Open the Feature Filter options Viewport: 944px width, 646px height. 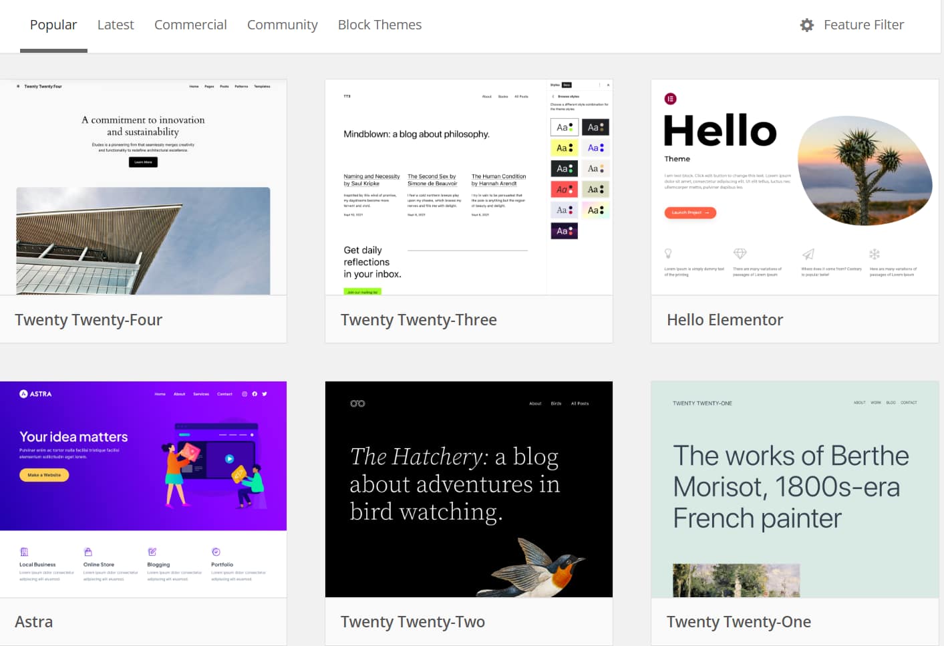tap(863, 25)
